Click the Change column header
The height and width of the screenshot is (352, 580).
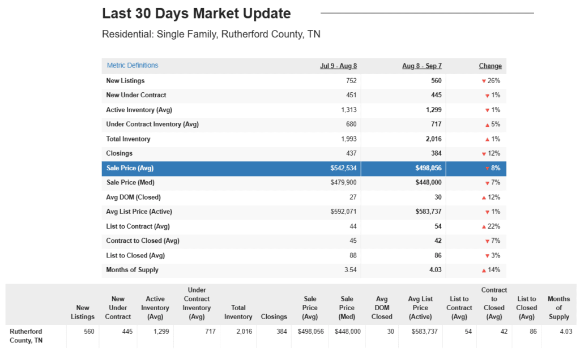click(x=490, y=66)
